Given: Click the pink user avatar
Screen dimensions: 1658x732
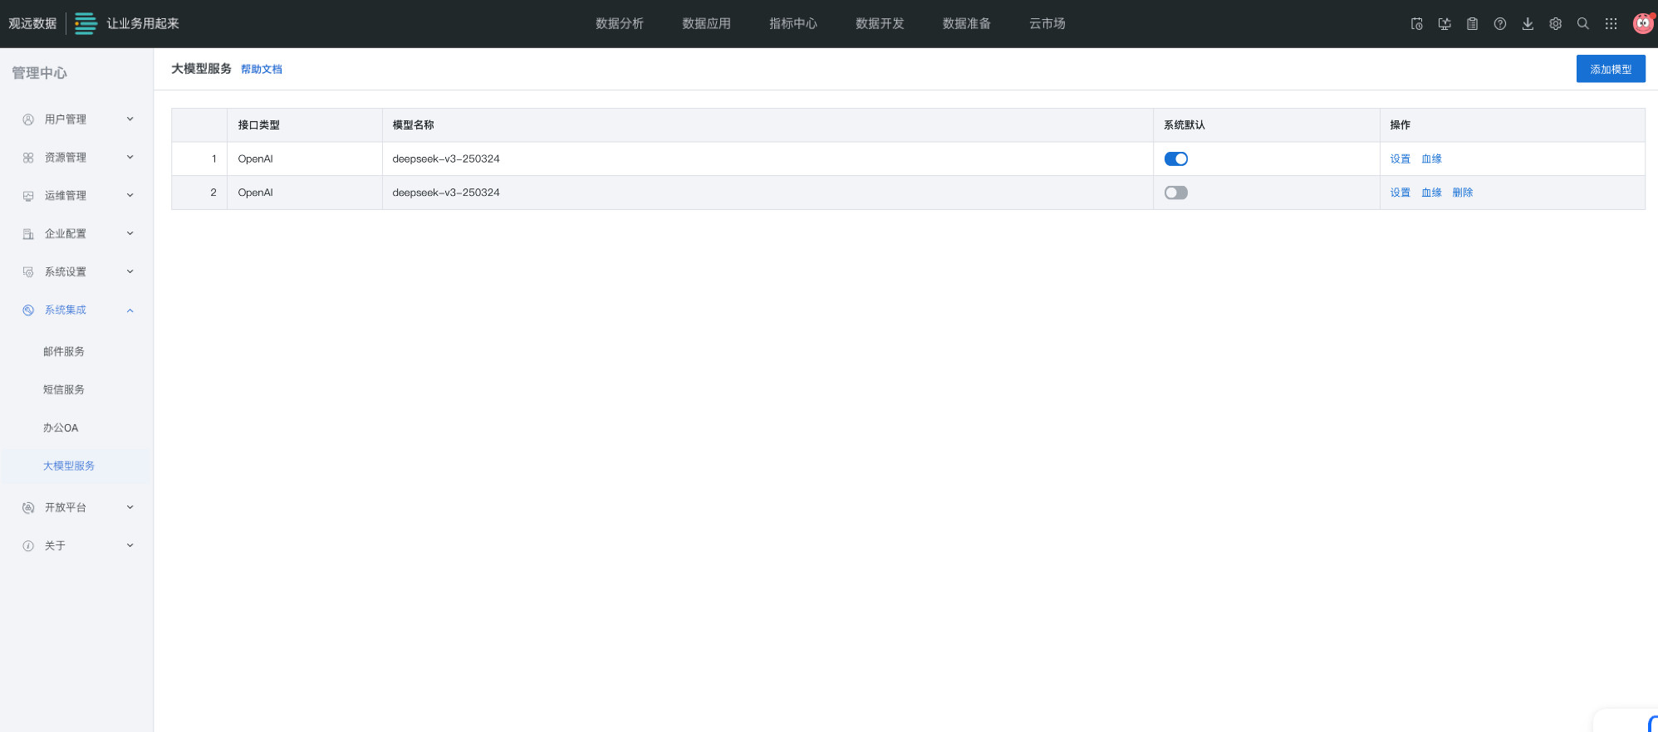Looking at the screenshot, I should coord(1642,24).
